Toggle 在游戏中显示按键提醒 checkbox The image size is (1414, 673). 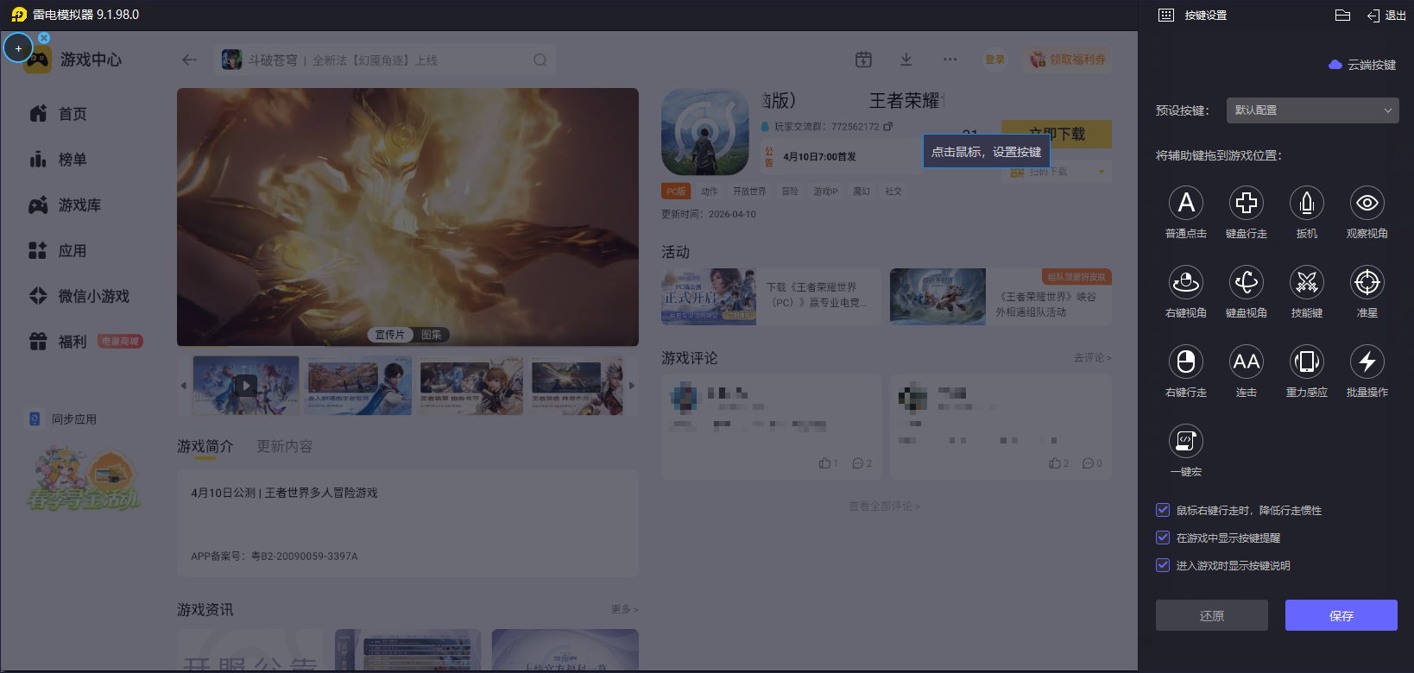coord(1163,538)
